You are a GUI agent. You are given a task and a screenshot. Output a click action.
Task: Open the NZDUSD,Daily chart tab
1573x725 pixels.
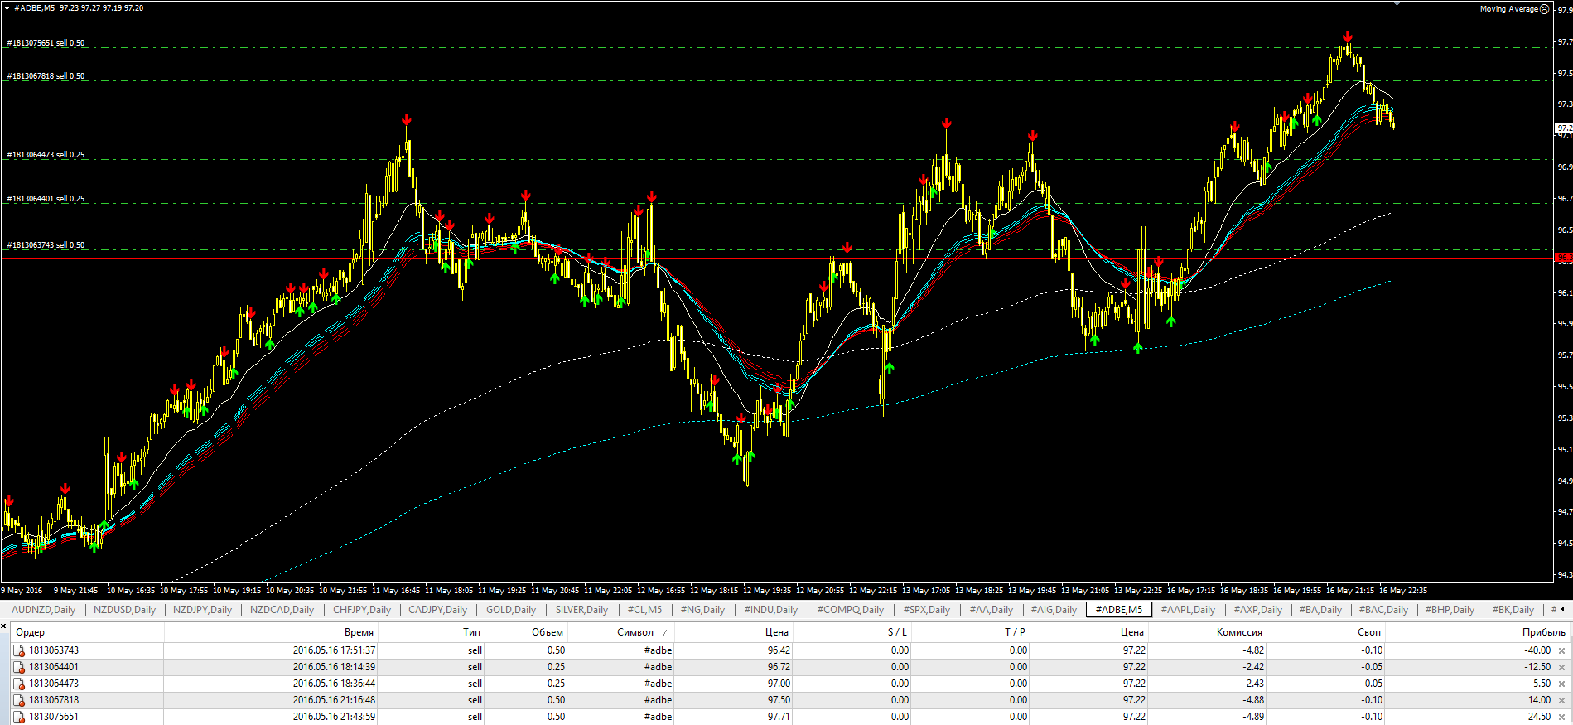point(124,610)
